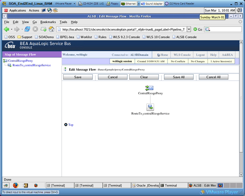Image resolution: width=245 pixels, height=196 pixels.
Task: Click Firefox back arrow button
Action: click(7, 29)
